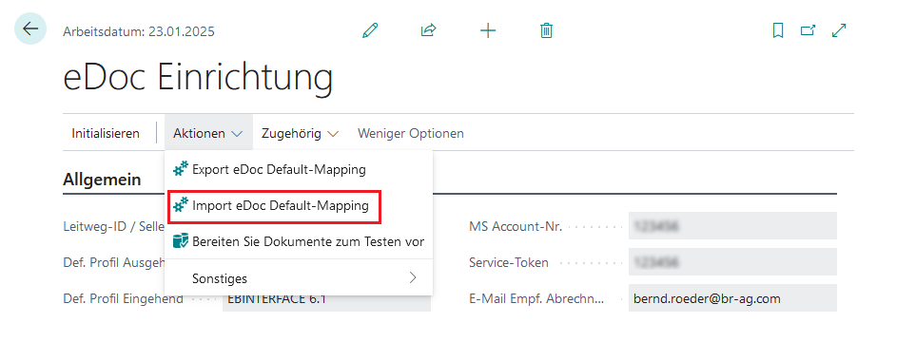
Task: Click the Def. Profil Eingehend label
Action: pos(123,299)
